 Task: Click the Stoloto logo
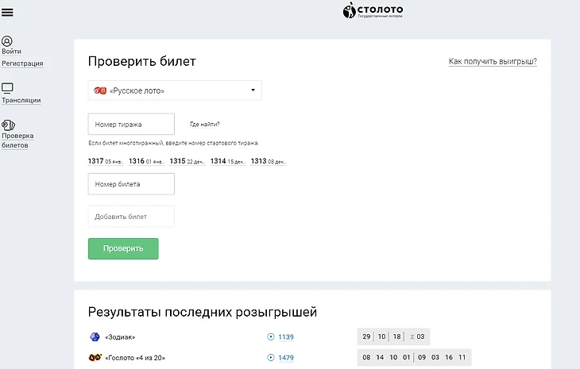coord(373,11)
